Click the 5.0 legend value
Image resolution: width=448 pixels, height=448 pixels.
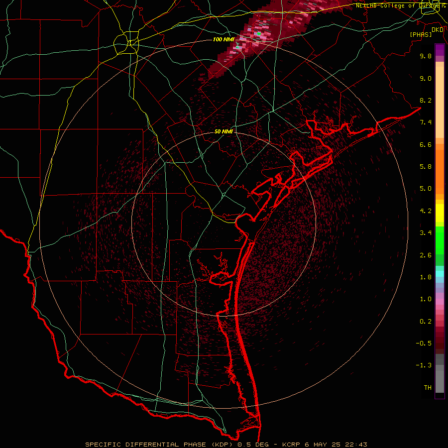[x=426, y=189]
